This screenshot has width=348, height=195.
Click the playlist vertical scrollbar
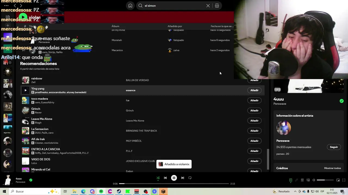point(268,160)
